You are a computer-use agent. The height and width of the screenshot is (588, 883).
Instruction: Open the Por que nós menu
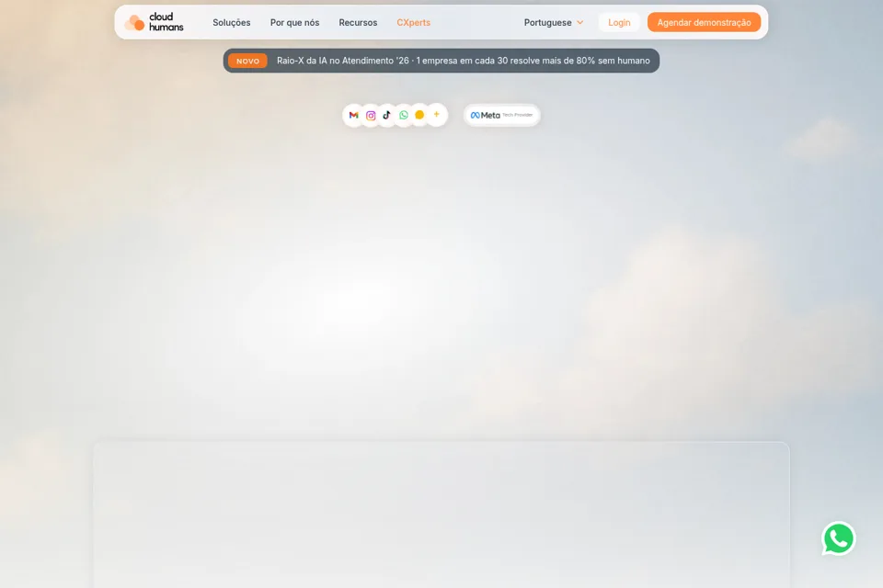[x=294, y=22]
